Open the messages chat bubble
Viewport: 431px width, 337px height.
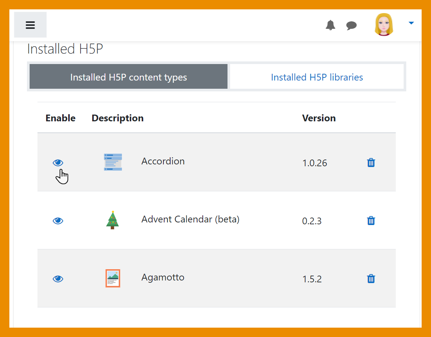[x=351, y=25]
